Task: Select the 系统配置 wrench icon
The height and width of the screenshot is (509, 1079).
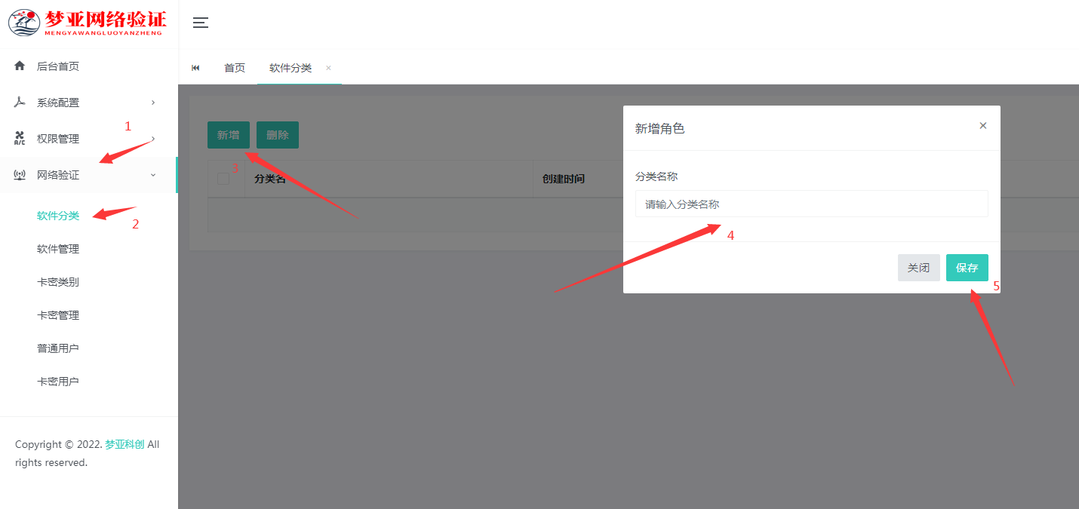Action: (x=19, y=102)
